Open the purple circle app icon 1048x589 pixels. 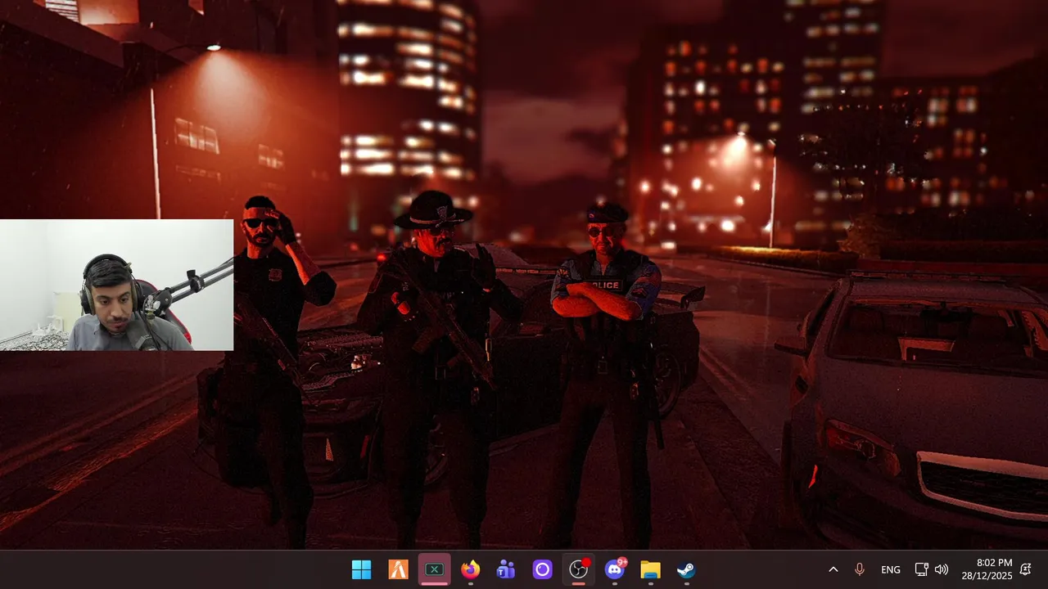pyautogui.click(x=542, y=569)
